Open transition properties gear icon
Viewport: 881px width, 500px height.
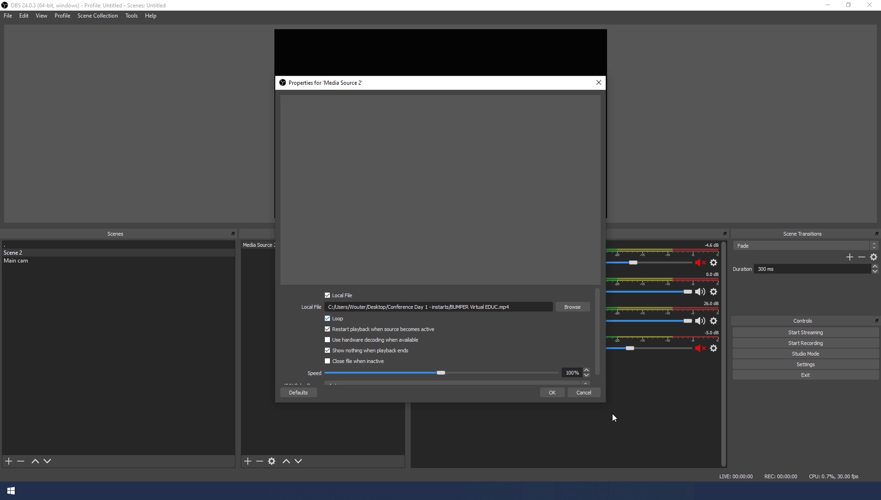click(874, 257)
